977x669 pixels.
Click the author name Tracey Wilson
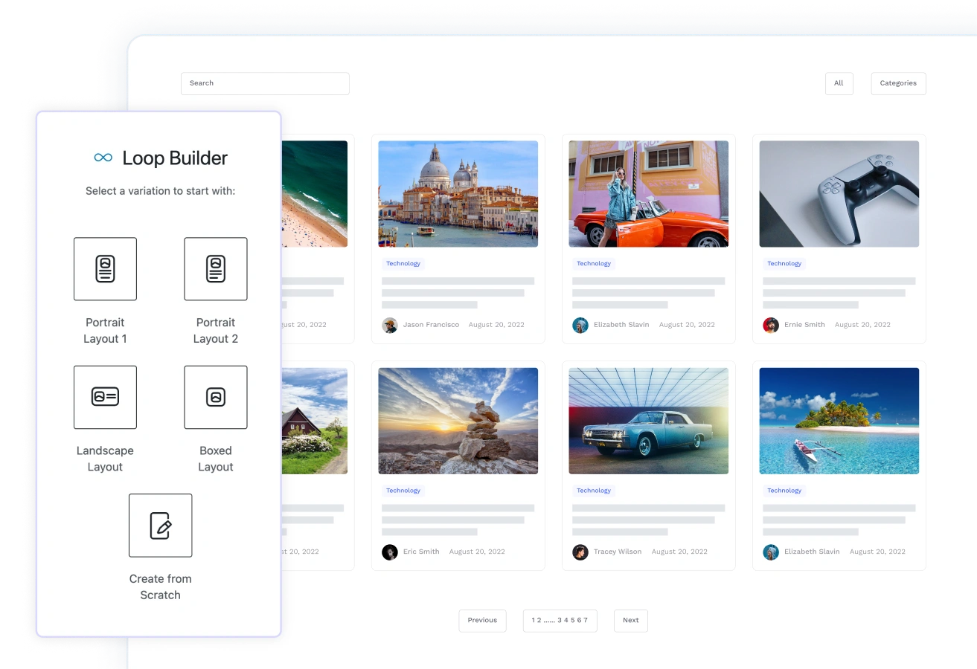pyautogui.click(x=618, y=552)
